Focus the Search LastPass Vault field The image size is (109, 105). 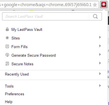coord(45,16)
